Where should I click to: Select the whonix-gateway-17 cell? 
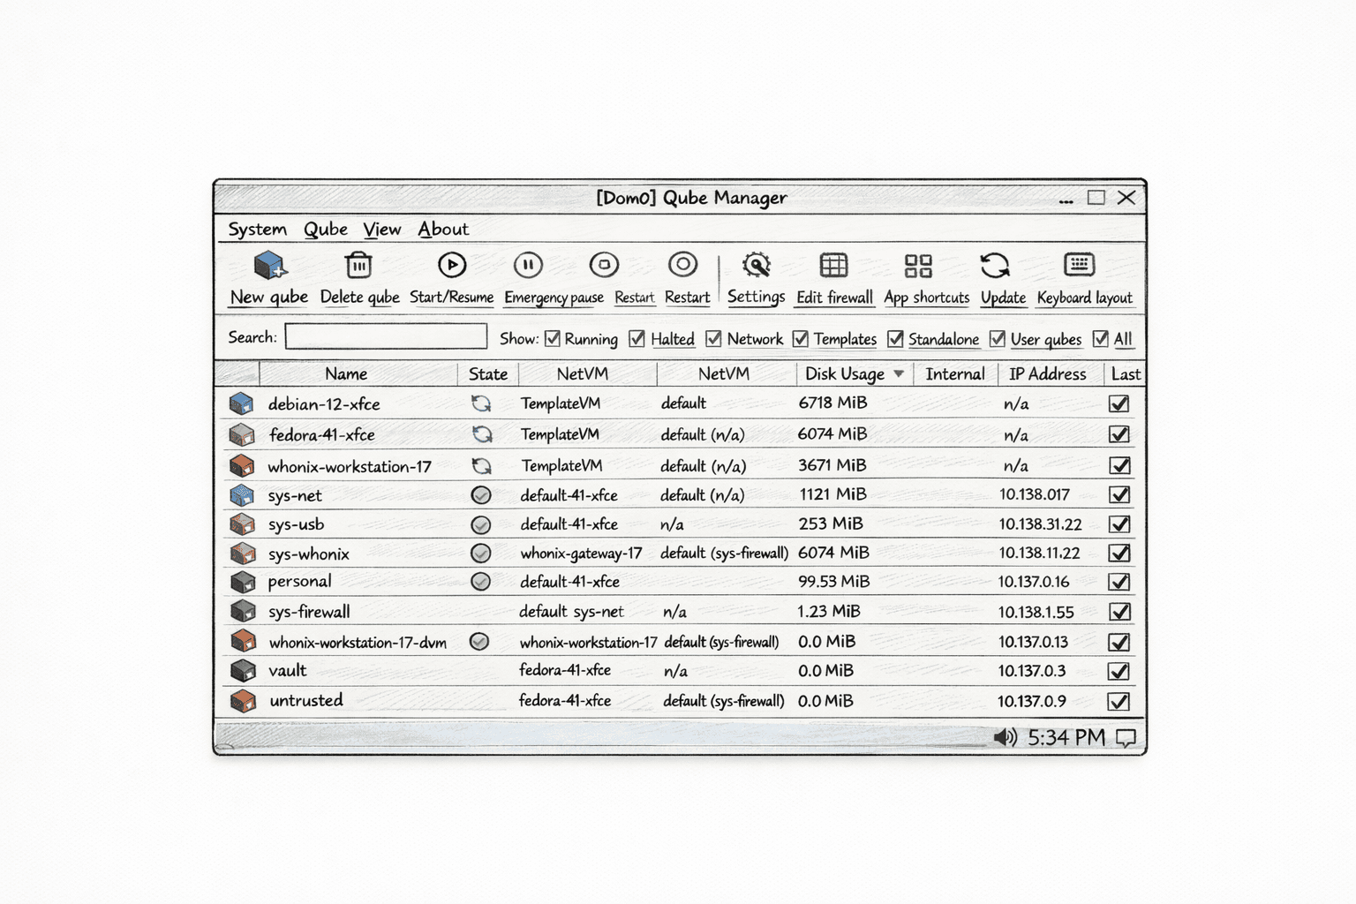581,554
